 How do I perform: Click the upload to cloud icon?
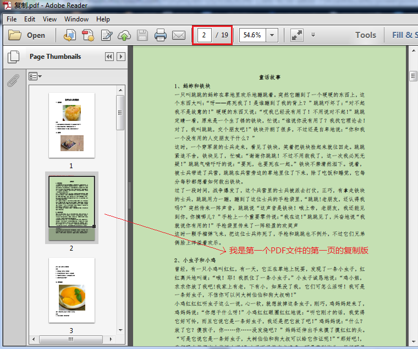[124, 35]
